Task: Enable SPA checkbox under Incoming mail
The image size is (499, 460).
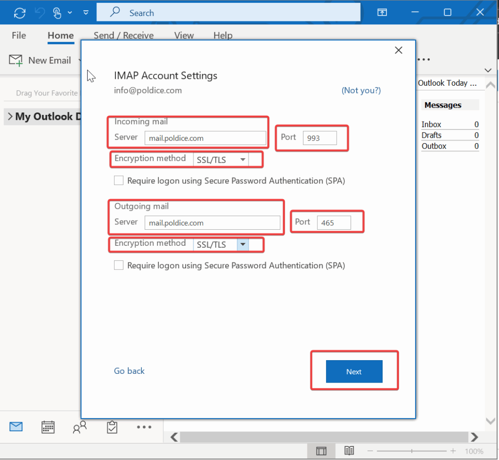Action: [118, 181]
